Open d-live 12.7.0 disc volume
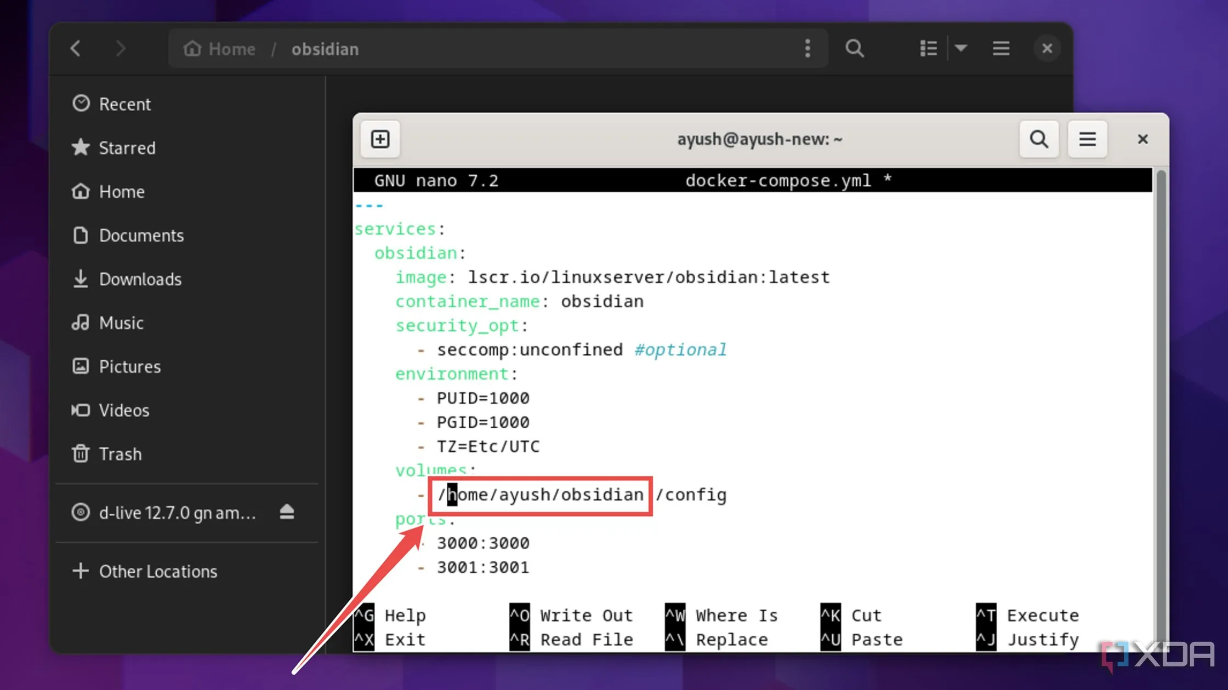This screenshot has width=1228, height=690. point(164,513)
